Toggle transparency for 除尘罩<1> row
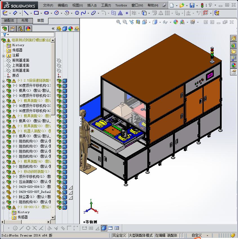Screen dimensions: 238x239 coord(71,198)
